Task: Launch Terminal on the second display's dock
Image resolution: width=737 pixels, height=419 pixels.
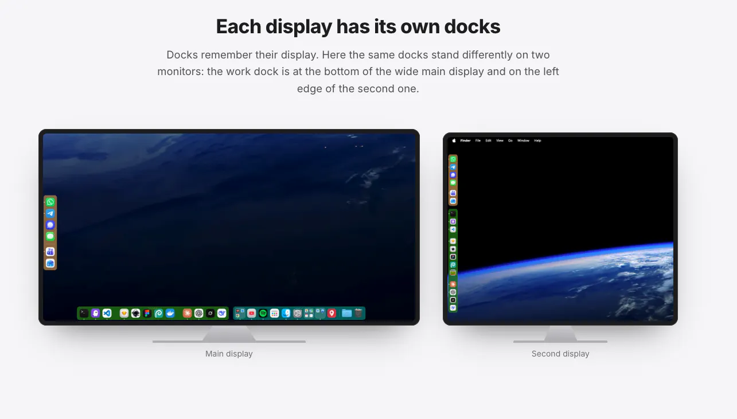Action: click(x=453, y=213)
